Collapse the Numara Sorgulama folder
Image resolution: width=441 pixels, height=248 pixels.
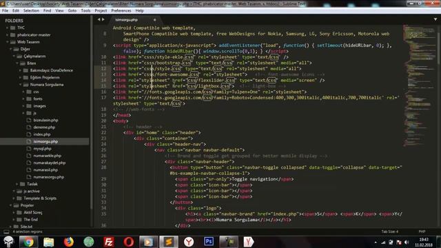coord(20,85)
